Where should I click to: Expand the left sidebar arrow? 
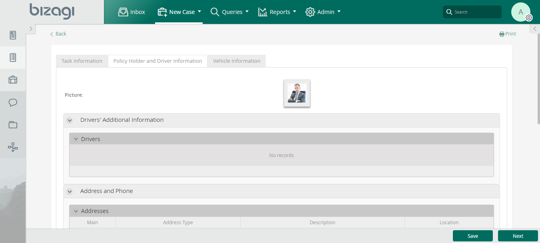[31, 28]
